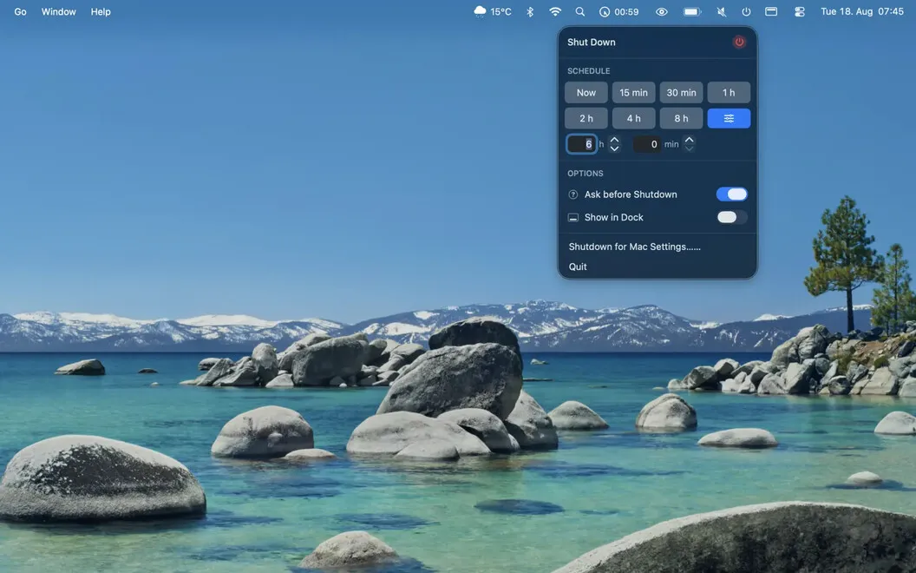Choose Quit in the Shut Down popup

coord(578,267)
